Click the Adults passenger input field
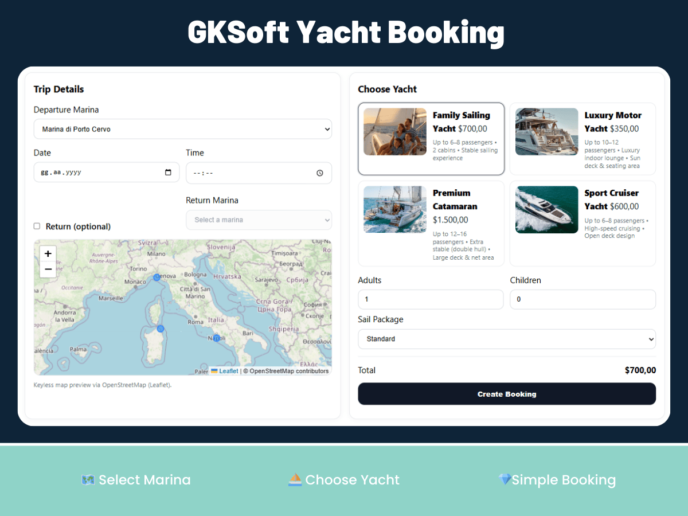Screen dimensions: 688x516 (x=431, y=299)
